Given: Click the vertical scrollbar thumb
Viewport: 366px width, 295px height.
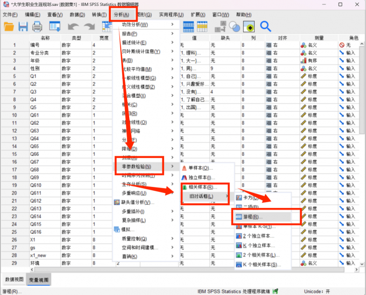Looking at the screenshot, I should [362, 90].
